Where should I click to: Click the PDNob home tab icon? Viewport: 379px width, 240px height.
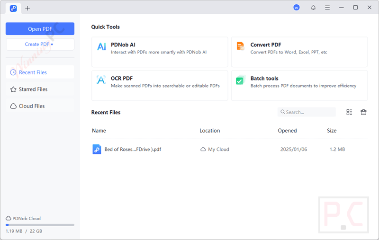click(x=13, y=9)
